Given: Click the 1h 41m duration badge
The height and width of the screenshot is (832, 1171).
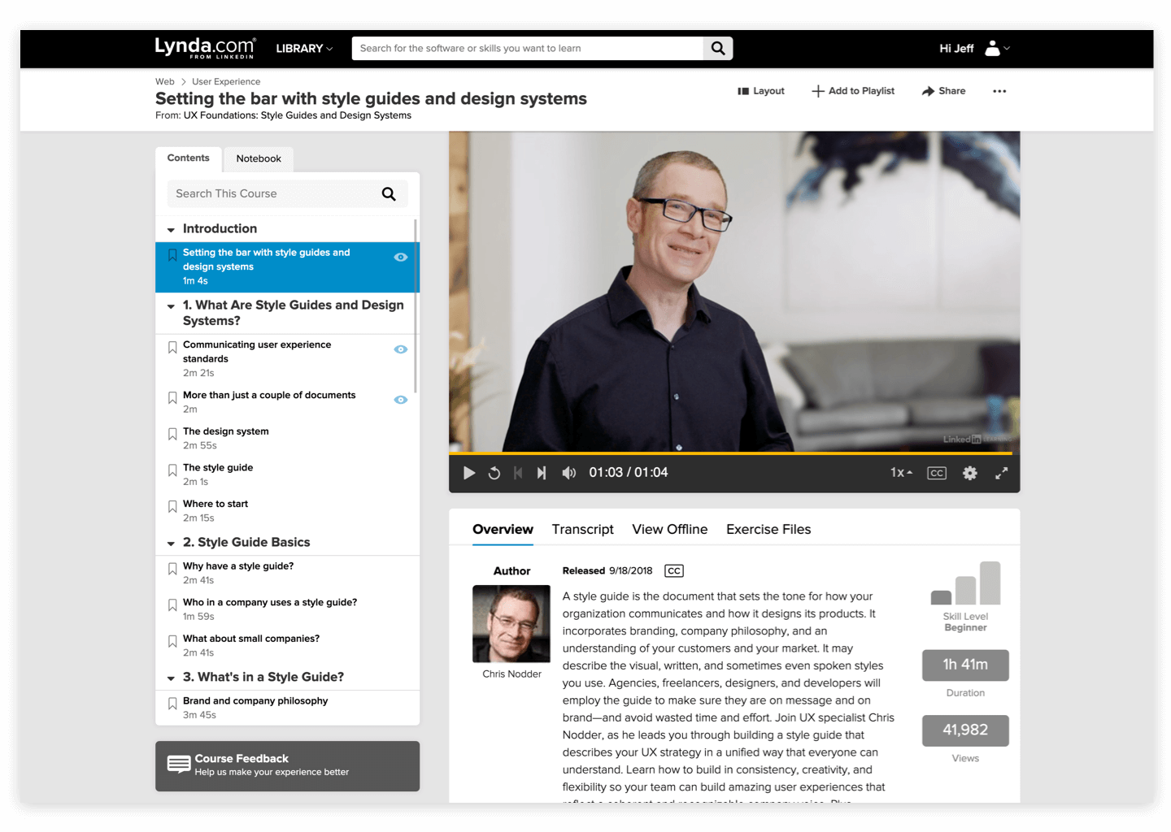Looking at the screenshot, I should (965, 665).
